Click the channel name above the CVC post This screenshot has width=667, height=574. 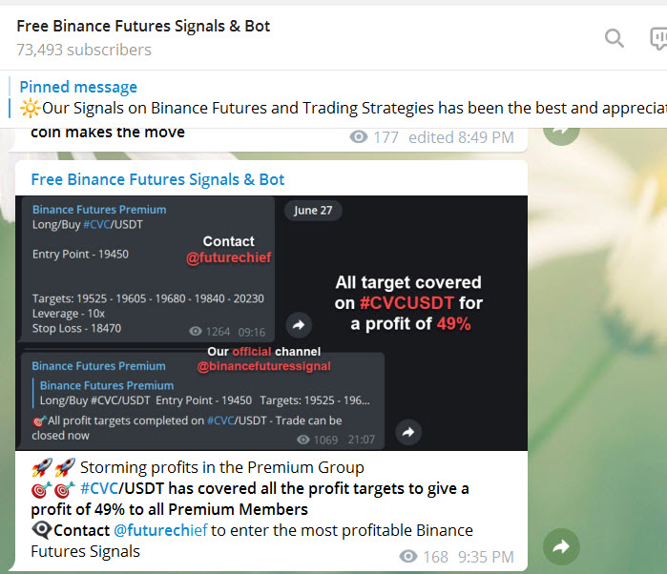(x=157, y=179)
